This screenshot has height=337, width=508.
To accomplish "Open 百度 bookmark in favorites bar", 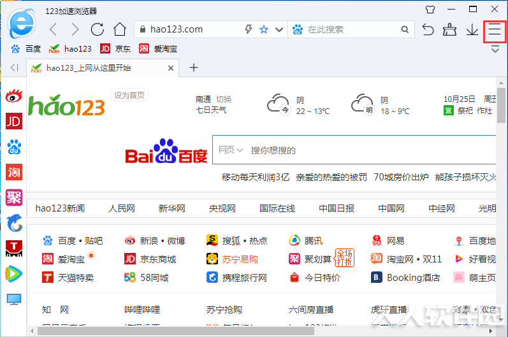I will tap(26, 49).
